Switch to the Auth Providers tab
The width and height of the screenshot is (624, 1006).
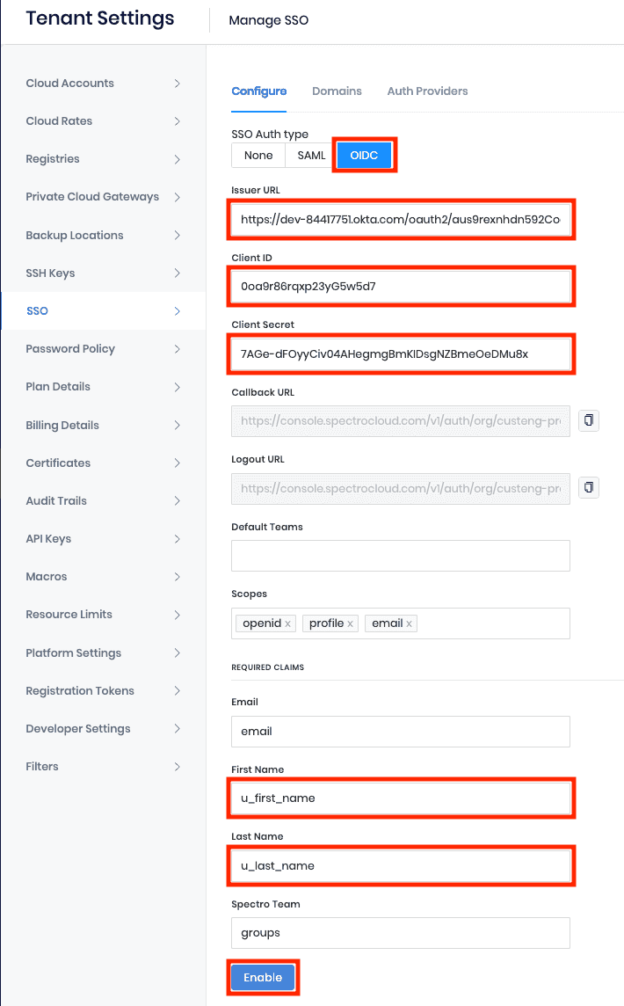click(427, 91)
